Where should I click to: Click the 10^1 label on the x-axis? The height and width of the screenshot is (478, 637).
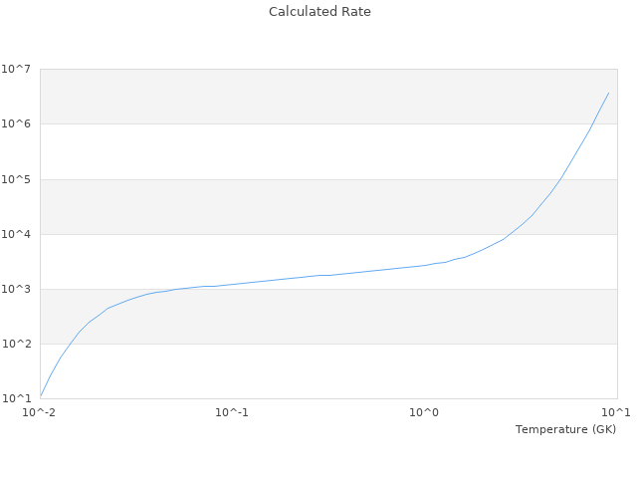(616, 412)
